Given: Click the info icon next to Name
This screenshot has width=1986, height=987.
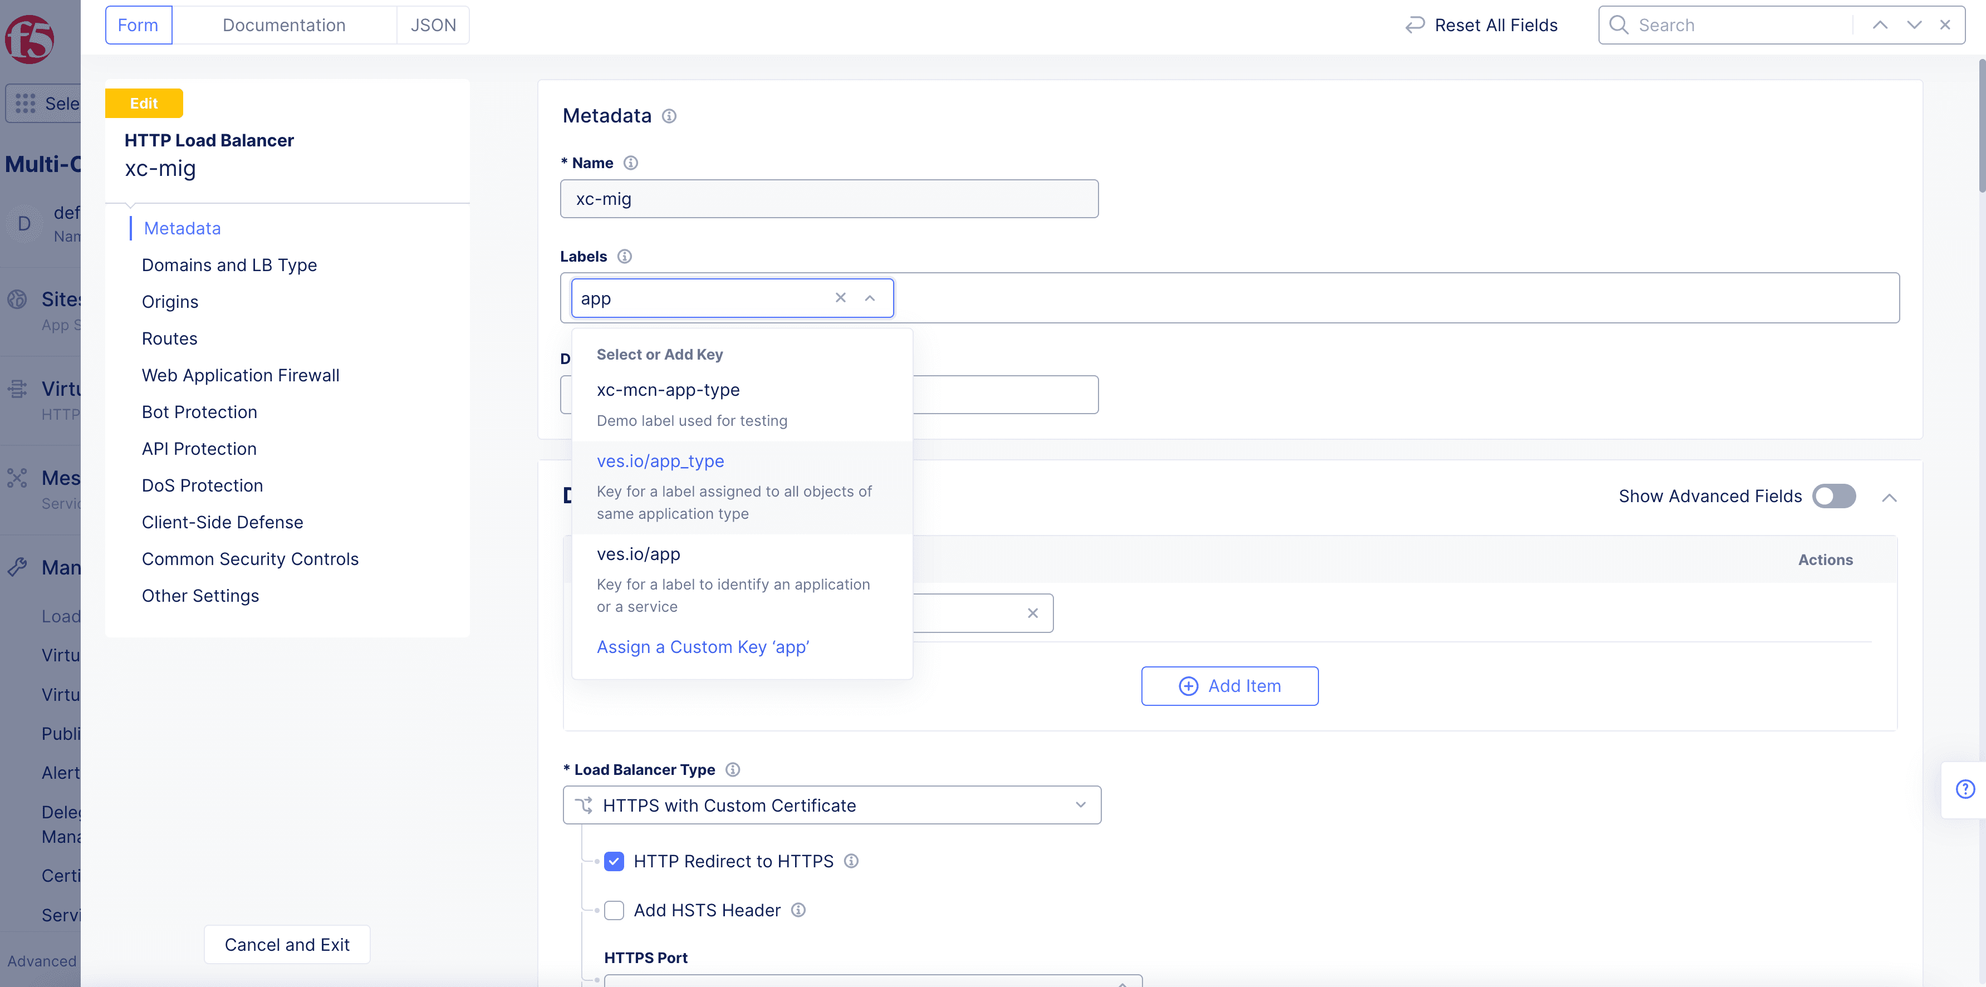Looking at the screenshot, I should click(630, 163).
